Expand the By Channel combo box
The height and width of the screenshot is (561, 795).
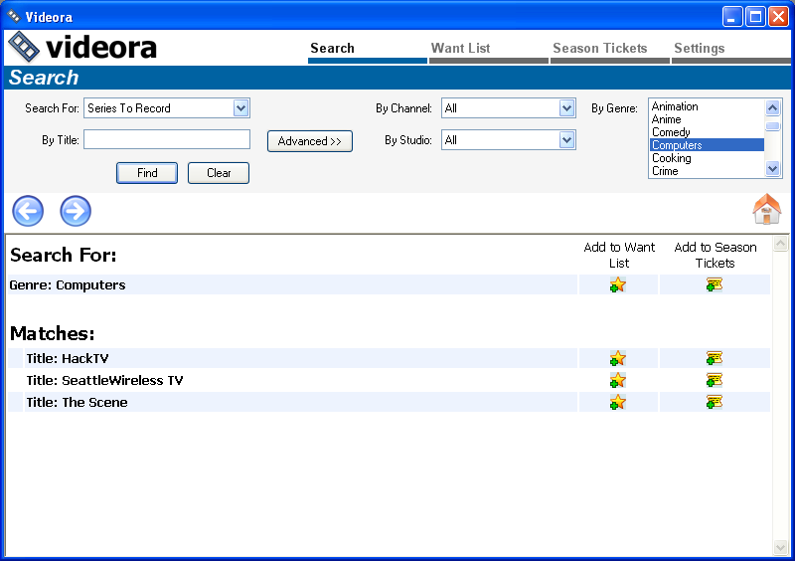click(566, 108)
